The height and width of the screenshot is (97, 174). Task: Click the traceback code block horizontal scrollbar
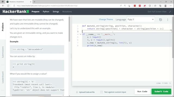coord(31,95)
